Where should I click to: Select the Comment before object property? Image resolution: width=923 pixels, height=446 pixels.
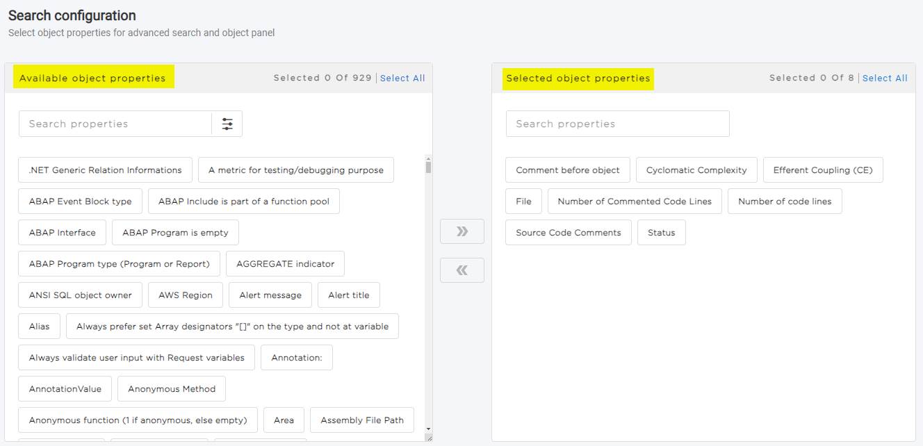pyautogui.click(x=567, y=170)
